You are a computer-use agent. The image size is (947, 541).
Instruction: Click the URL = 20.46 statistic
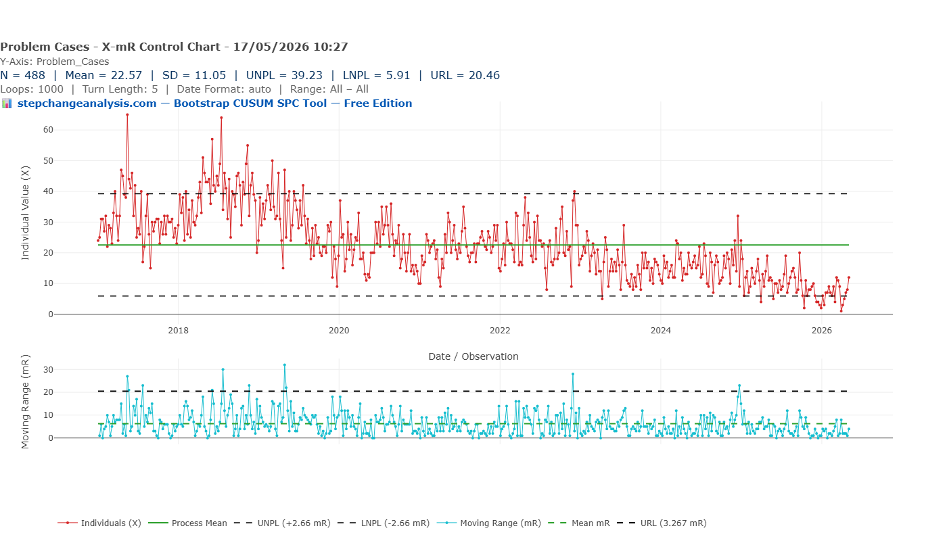pyautogui.click(x=465, y=75)
